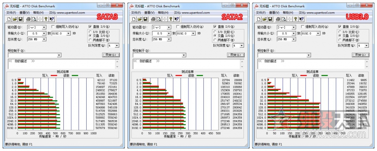
Task: Enable 强制写入访问 checkbox in SATA3 window
Action: click(x=53, y=27)
